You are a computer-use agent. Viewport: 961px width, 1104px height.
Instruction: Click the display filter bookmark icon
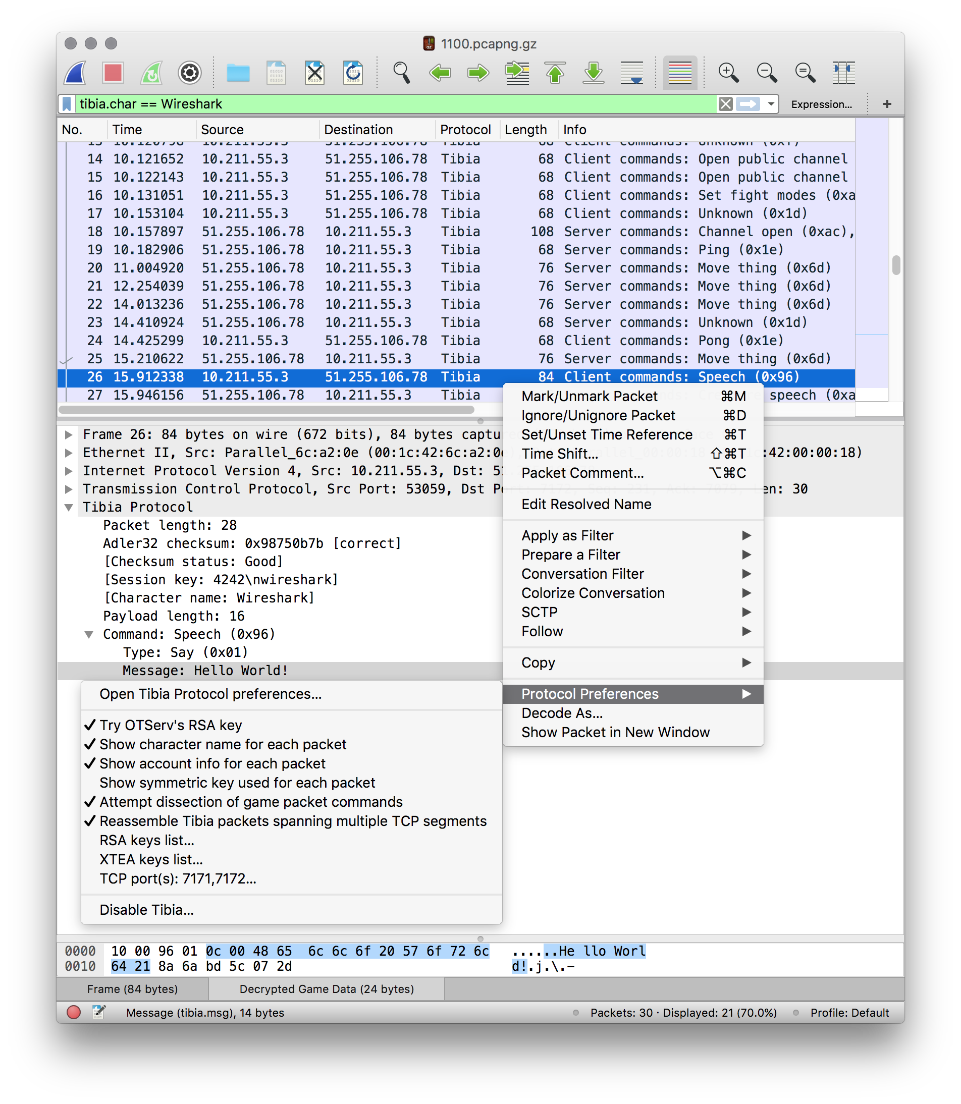[x=67, y=104]
